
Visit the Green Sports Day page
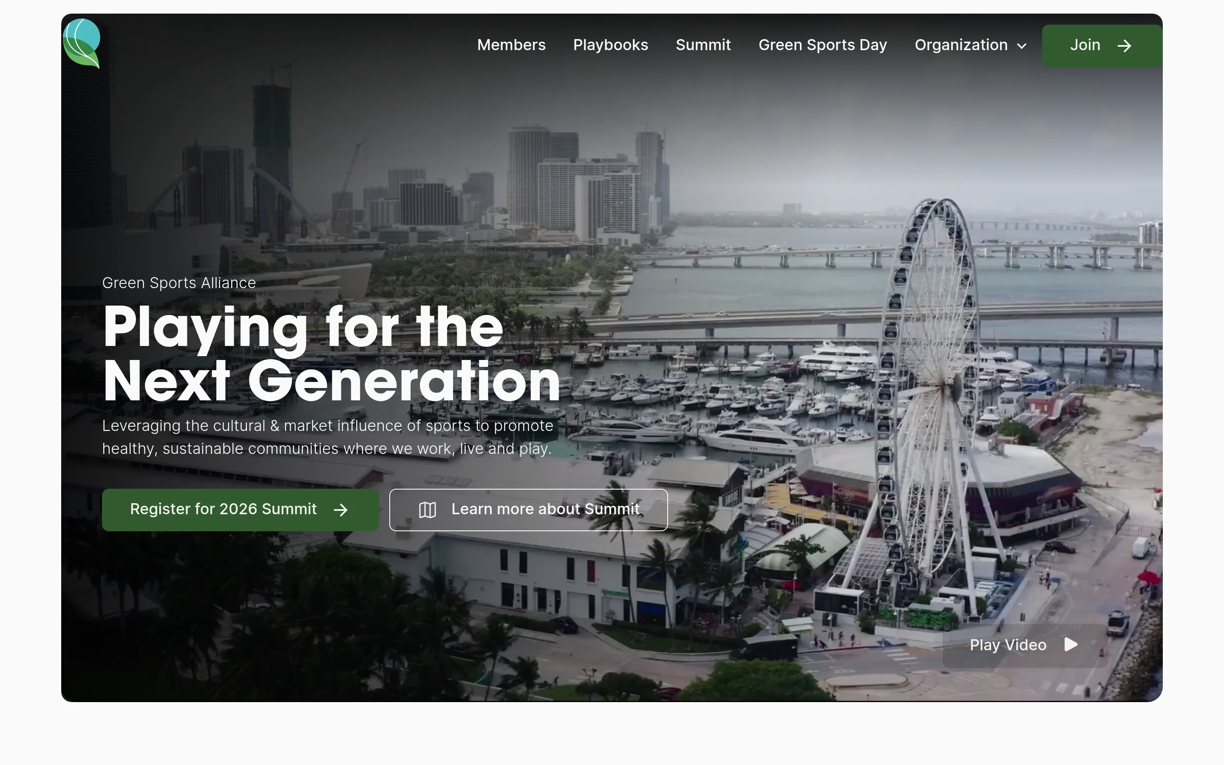822,45
